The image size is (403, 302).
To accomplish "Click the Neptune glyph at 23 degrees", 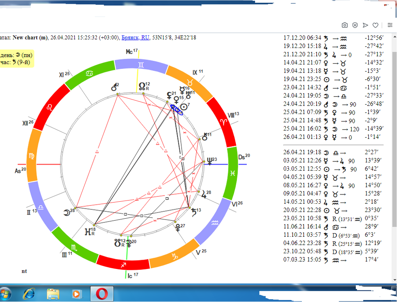I will pyautogui.click(x=210, y=161).
